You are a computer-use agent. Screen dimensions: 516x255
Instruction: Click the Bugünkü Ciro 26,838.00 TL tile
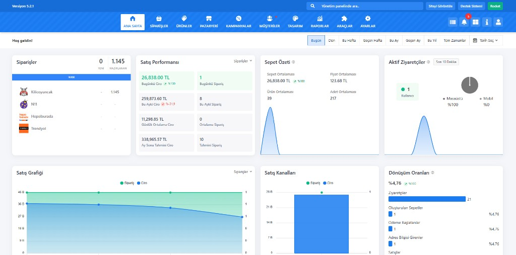point(166,80)
